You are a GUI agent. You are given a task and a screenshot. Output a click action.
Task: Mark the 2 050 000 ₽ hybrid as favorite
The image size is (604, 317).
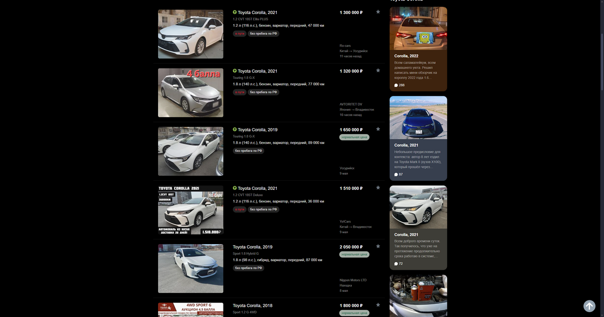tap(378, 246)
